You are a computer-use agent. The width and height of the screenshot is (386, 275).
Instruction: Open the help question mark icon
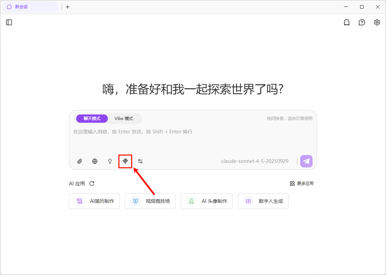[362, 22]
